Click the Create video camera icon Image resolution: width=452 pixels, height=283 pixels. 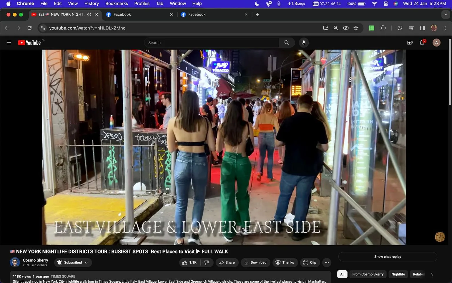tap(410, 43)
